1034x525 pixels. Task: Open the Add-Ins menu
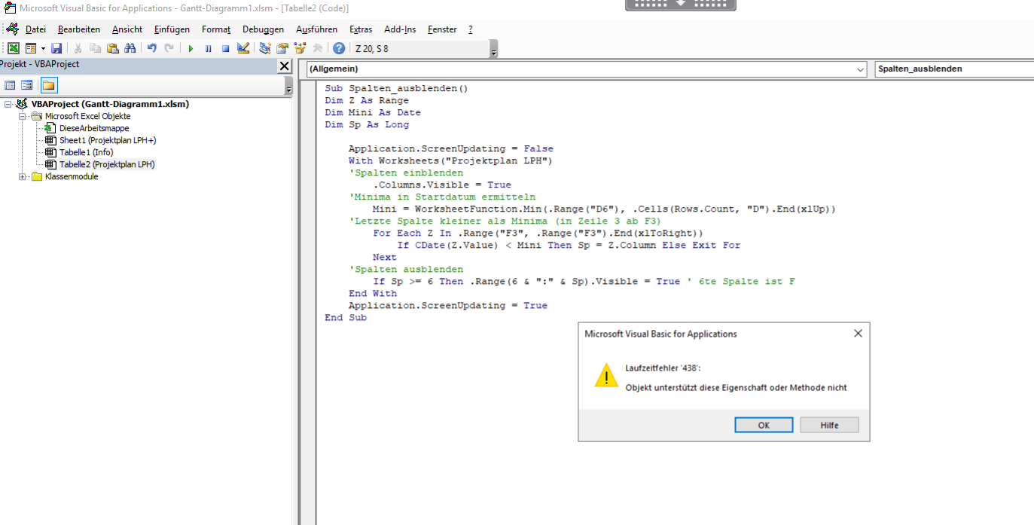400,29
